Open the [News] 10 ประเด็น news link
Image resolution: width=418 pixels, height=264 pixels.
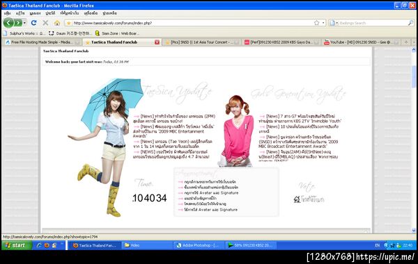(299, 129)
